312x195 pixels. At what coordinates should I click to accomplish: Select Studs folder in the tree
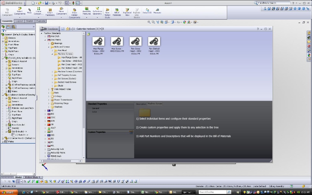tap(60, 85)
